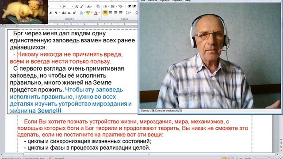Click the text 'всем и всегда нести только пользу'
Image resolution: width=283 pixels, height=159 pixels.
(x=60, y=61)
